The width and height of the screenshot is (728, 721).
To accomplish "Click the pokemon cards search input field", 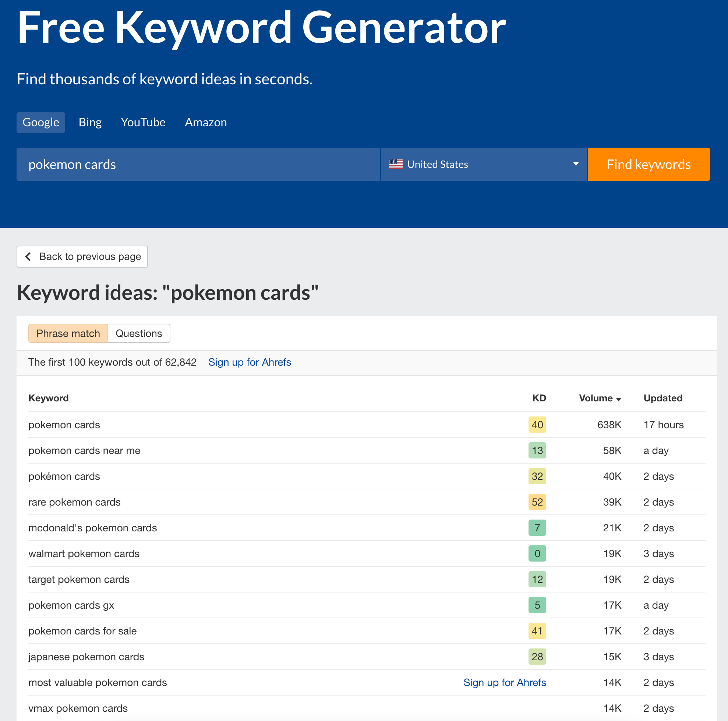I will 198,164.
